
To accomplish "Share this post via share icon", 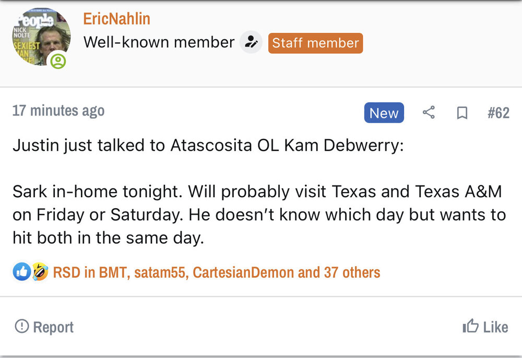I will (x=429, y=113).
